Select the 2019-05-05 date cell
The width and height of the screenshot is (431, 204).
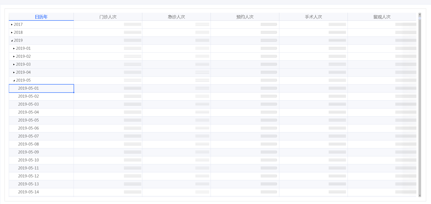coord(41,120)
